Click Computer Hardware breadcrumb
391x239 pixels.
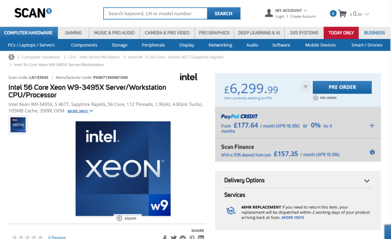41,57
